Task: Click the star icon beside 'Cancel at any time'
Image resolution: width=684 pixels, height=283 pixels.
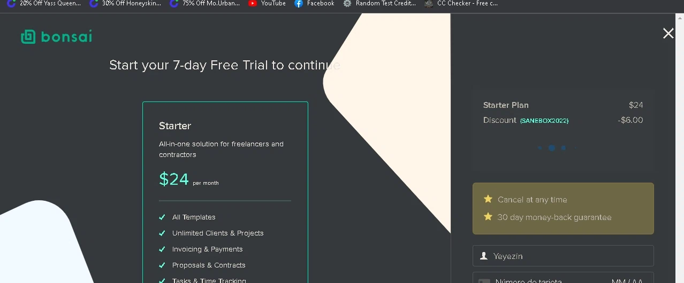Action: coord(488,199)
